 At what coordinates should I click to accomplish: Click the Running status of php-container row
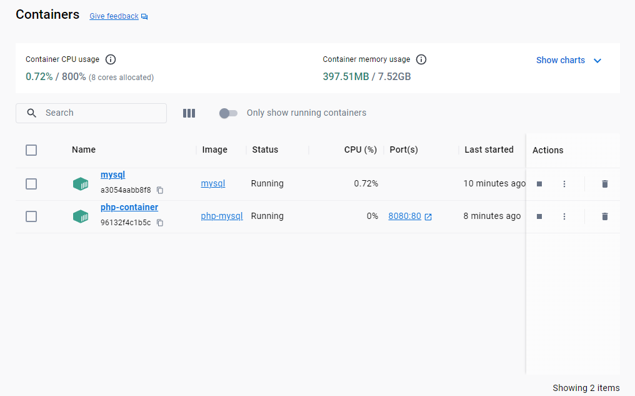point(267,216)
